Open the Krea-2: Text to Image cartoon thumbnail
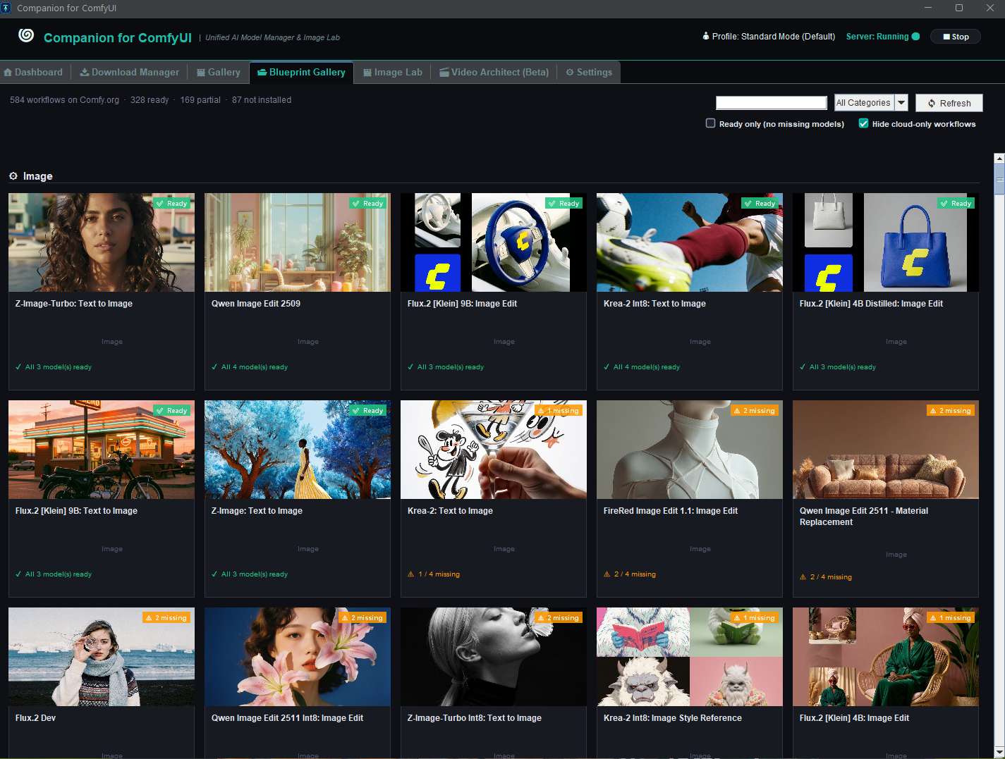Screen dimensions: 1005x759 (494, 450)
